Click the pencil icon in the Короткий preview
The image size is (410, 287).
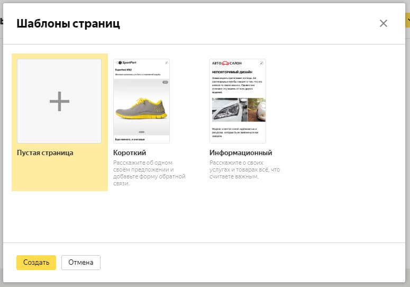[166, 63]
